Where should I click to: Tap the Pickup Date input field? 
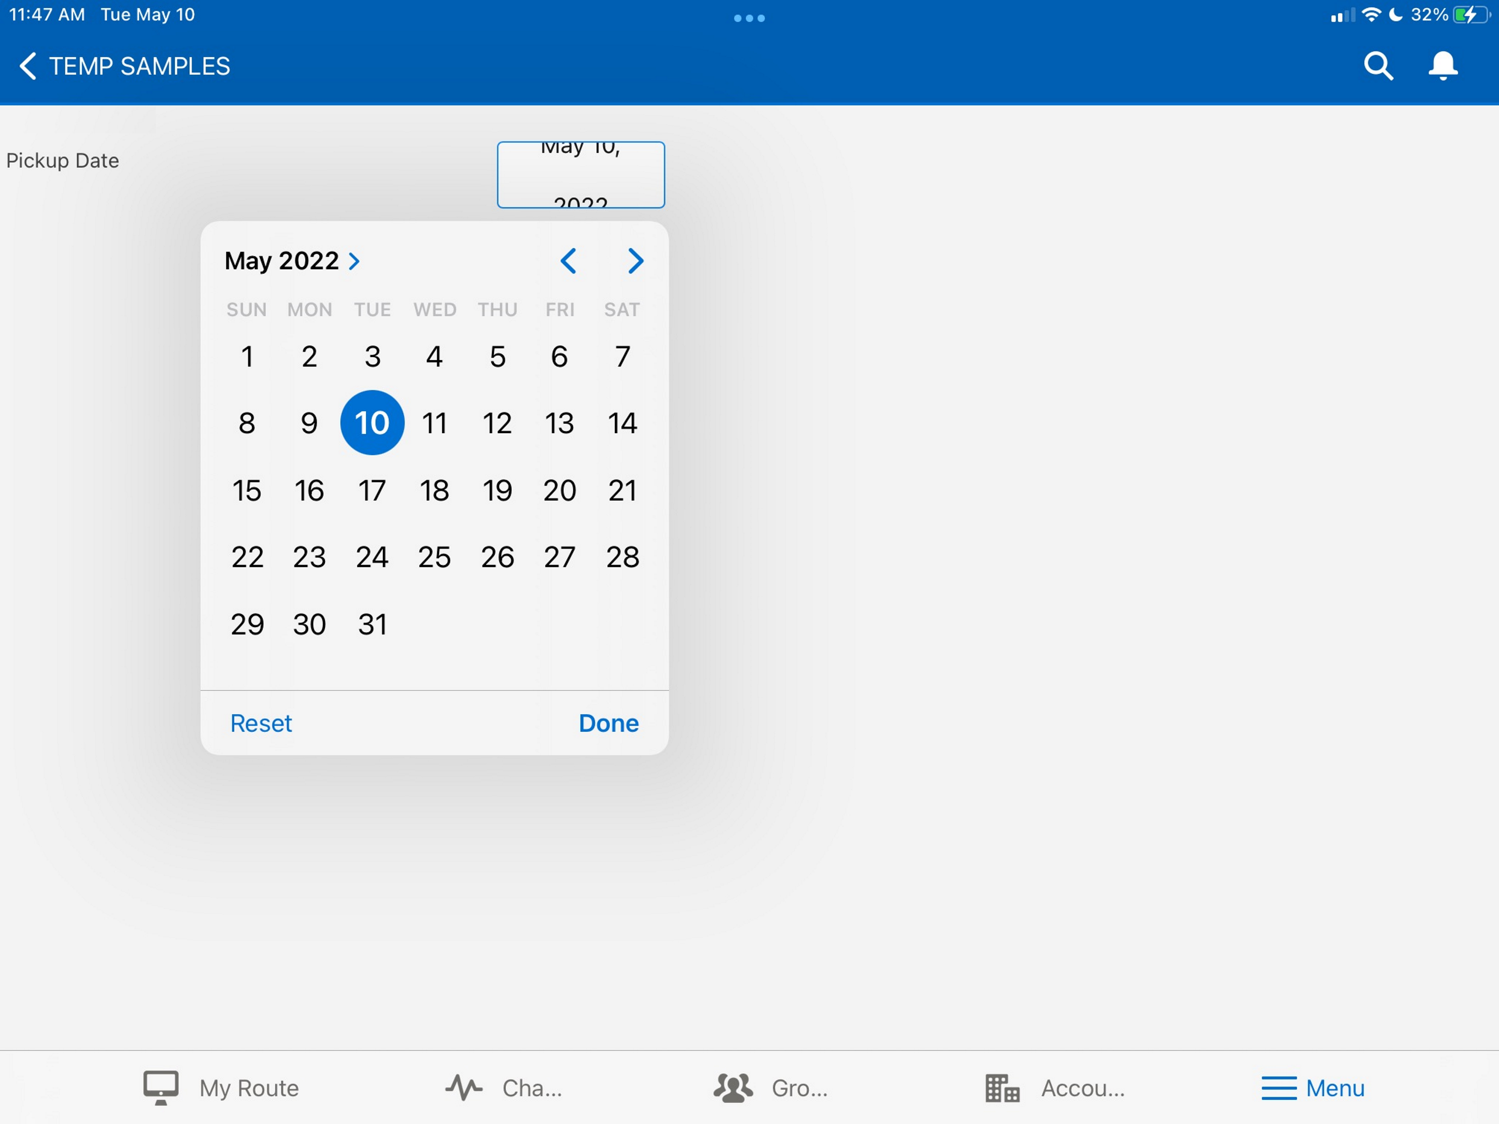tap(581, 175)
